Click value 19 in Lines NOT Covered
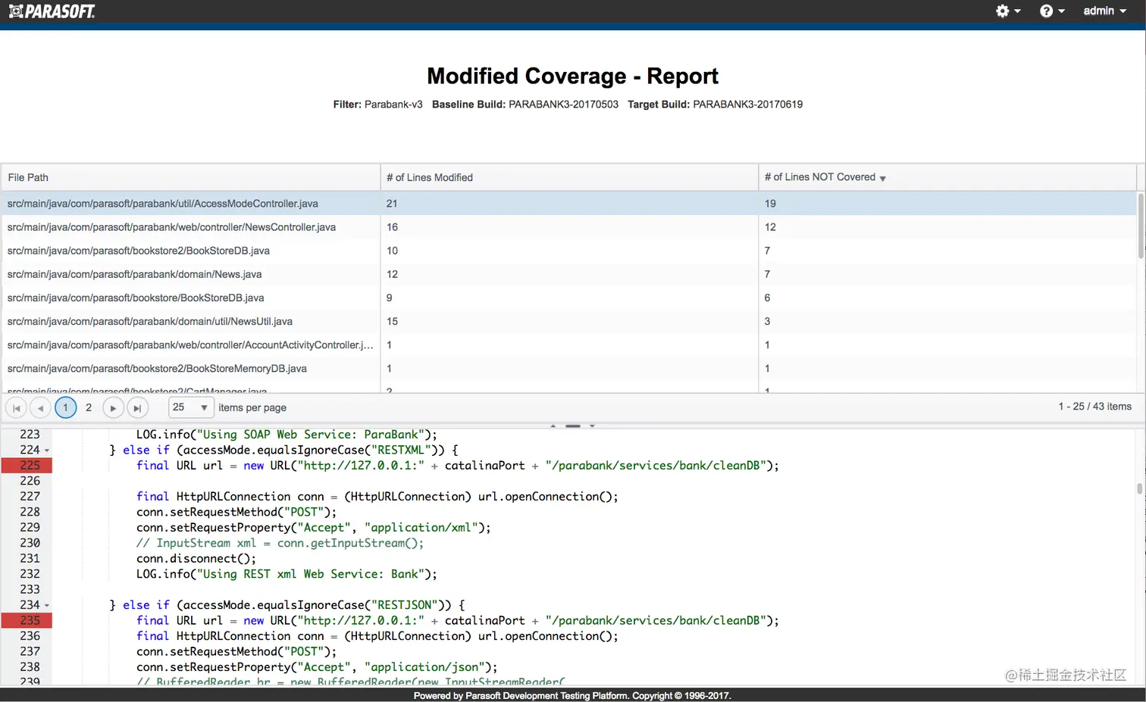The image size is (1146, 702). pyautogui.click(x=770, y=204)
